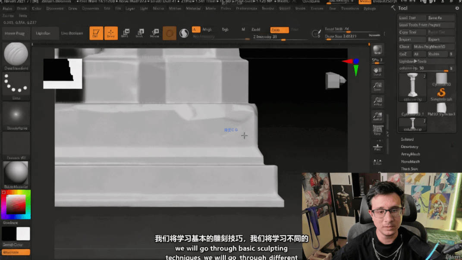Toggle Edit mode on the top shelf

tap(96, 33)
